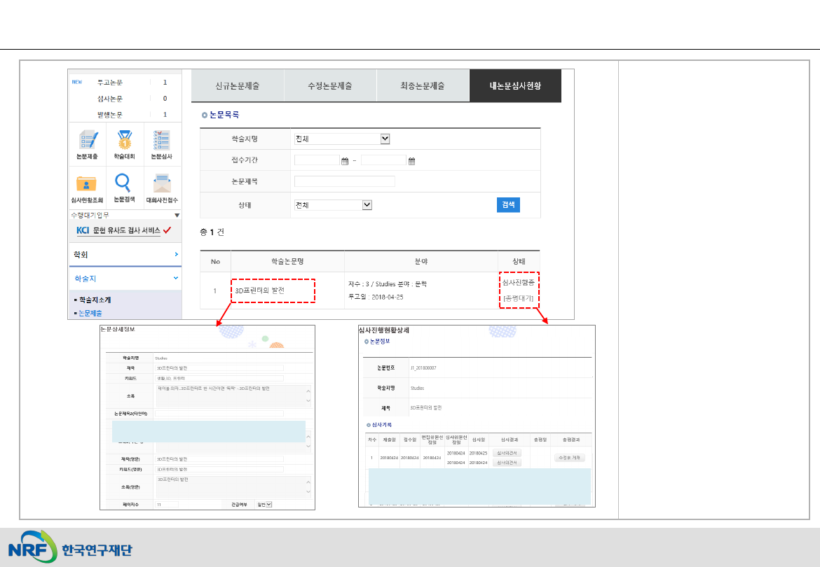Click the 논문검색 magnifier icon
The image size is (820, 567).
click(x=123, y=184)
